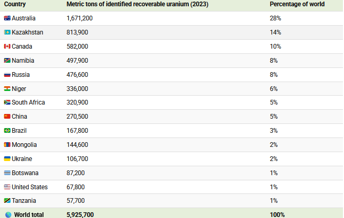
Task: Open the Botswana country link
Action: click(25, 173)
